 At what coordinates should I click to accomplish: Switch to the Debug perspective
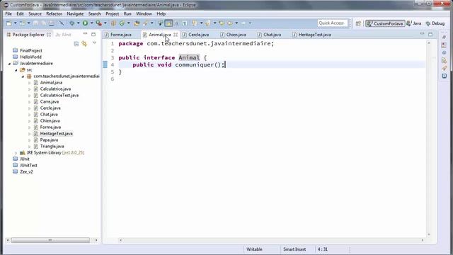(x=435, y=23)
